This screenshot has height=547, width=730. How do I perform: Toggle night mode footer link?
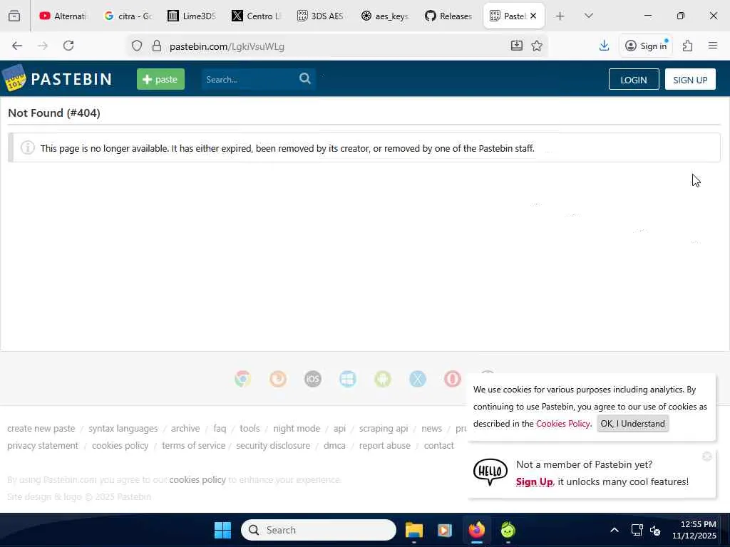point(297,428)
